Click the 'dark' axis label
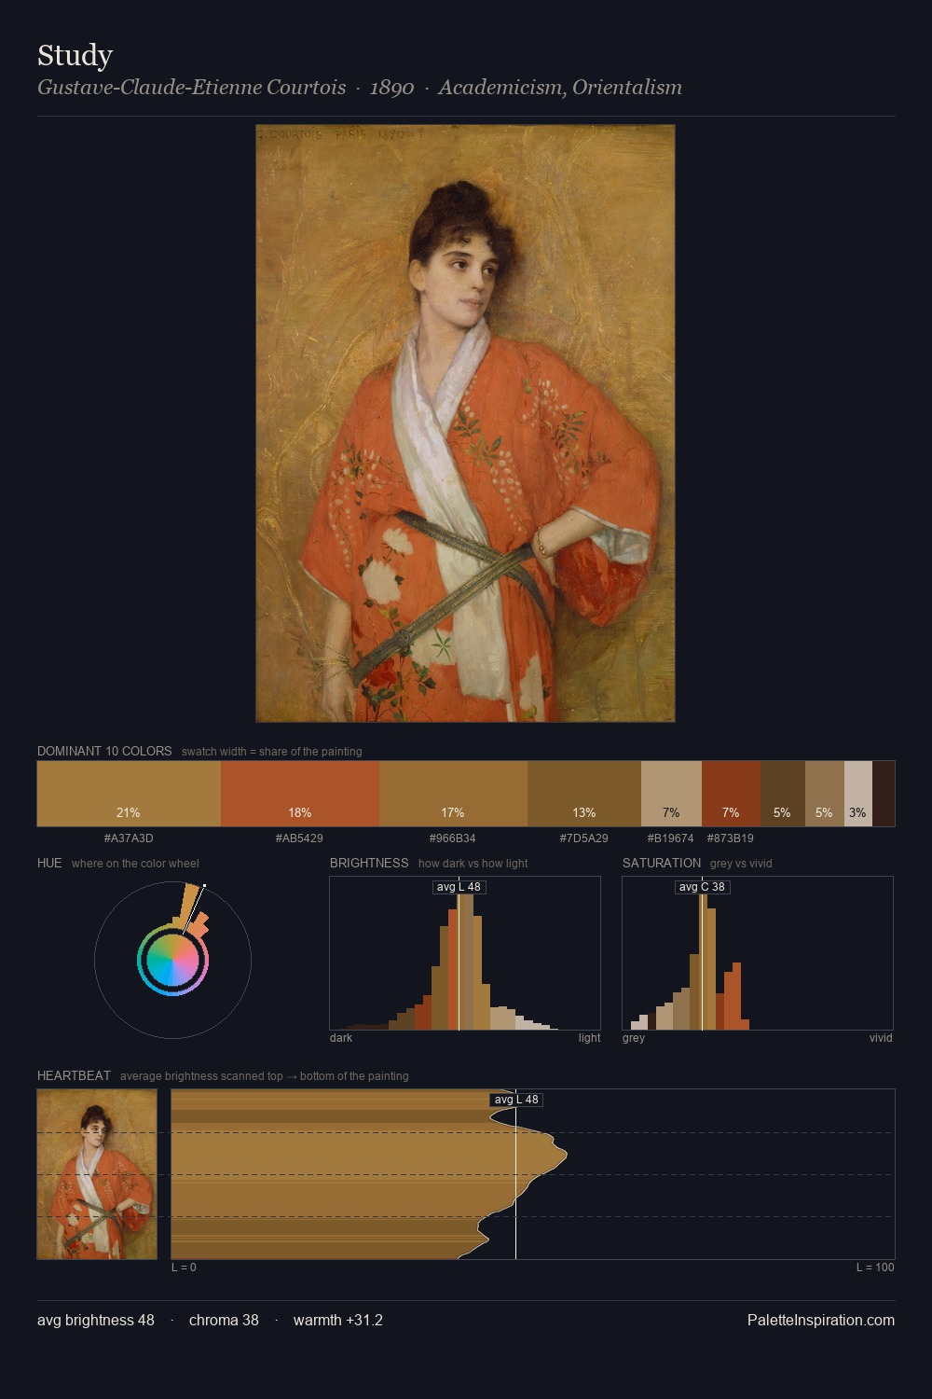 pyautogui.click(x=341, y=1038)
